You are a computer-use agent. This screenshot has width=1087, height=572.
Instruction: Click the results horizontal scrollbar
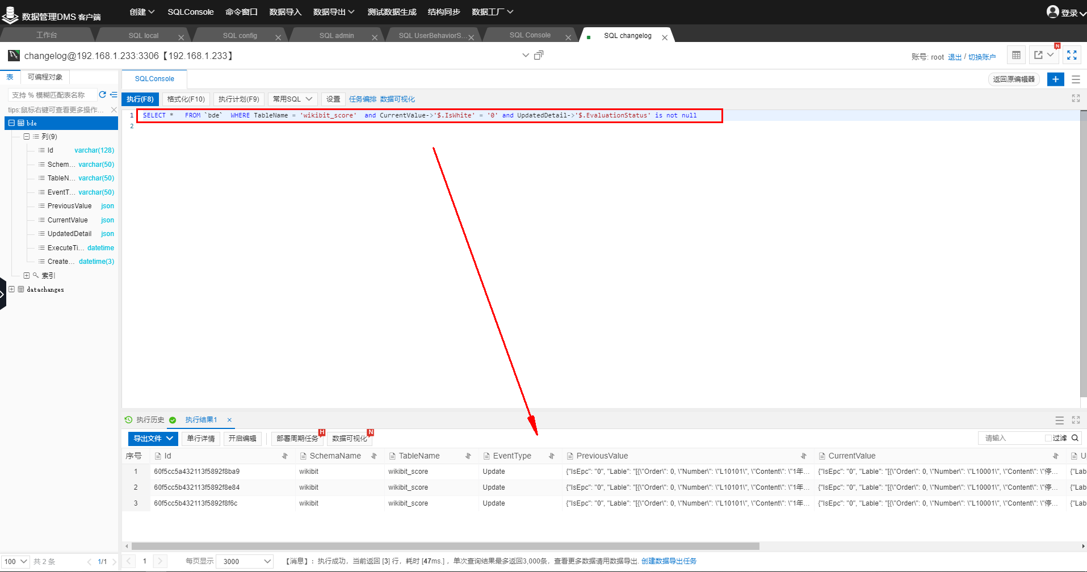coord(446,546)
